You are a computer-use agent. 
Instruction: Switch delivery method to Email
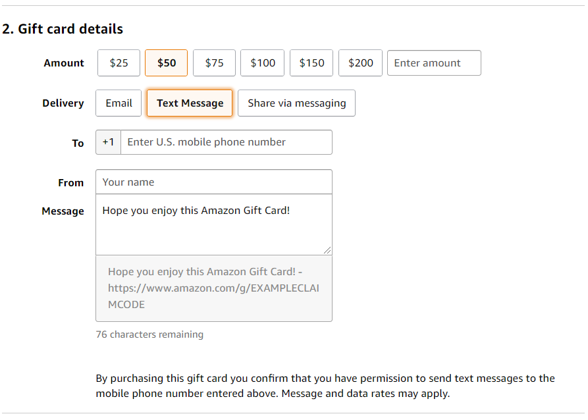tap(118, 103)
